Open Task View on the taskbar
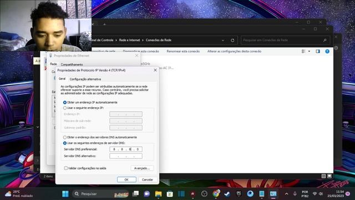355x200 pixels. click(135, 194)
